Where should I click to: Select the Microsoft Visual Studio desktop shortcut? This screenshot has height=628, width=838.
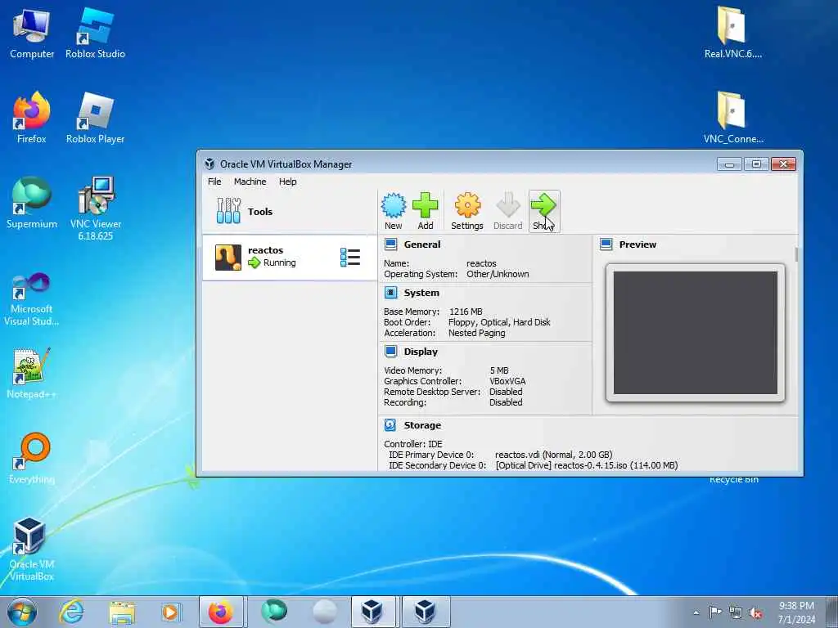point(32,299)
